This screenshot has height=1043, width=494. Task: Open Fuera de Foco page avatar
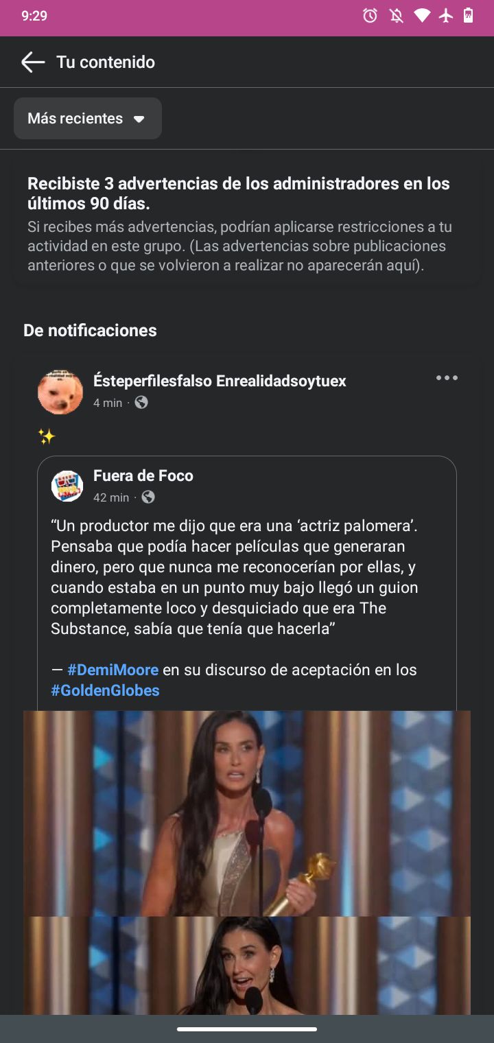pyautogui.click(x=67, y=486)
